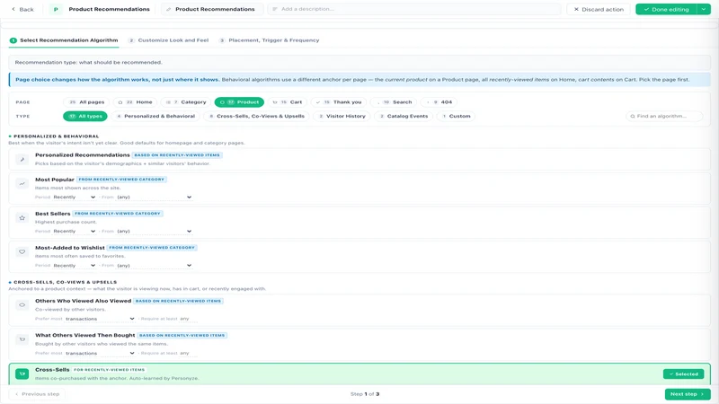Open Best Sellers From dropdown
The image size is (719, 404).
154,232
